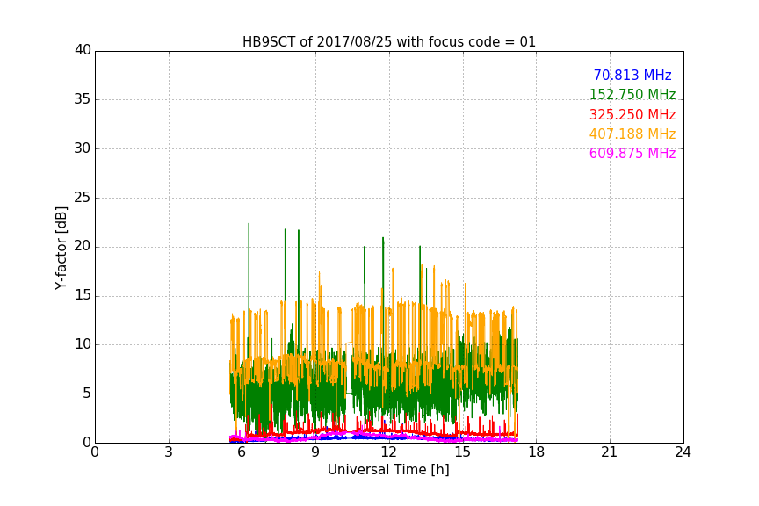
Task: Click the Universal Time [h] axis label
Action: (388, 470)
